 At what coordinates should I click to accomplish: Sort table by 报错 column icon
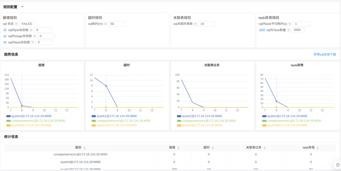click(178, 148)
